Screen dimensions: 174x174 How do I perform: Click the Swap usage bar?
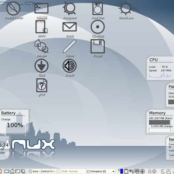[160, 130]
